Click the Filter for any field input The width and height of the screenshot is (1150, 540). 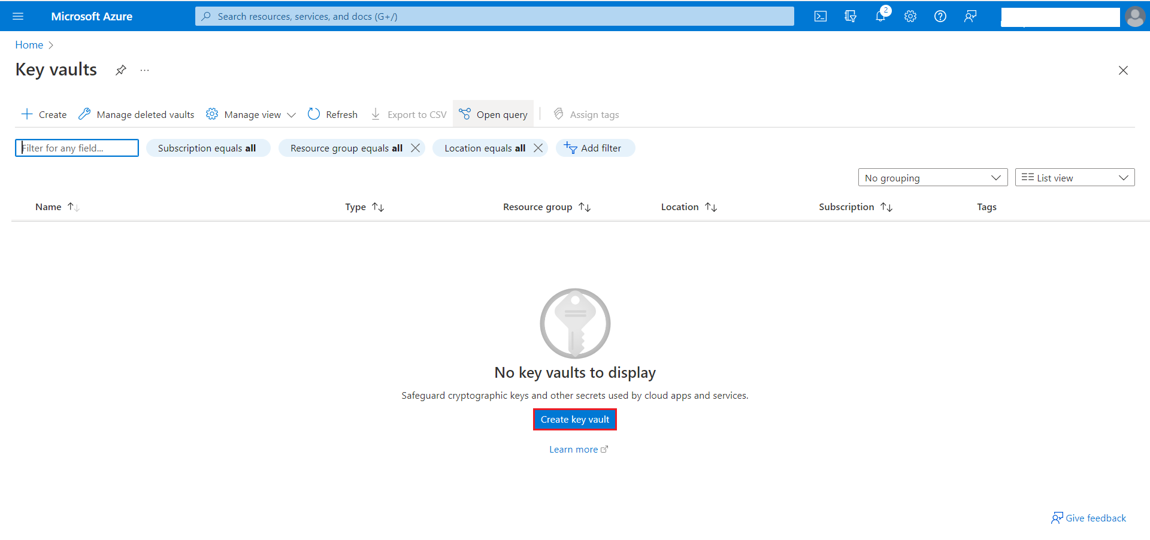pyautogui.click(x=77, y=148)
